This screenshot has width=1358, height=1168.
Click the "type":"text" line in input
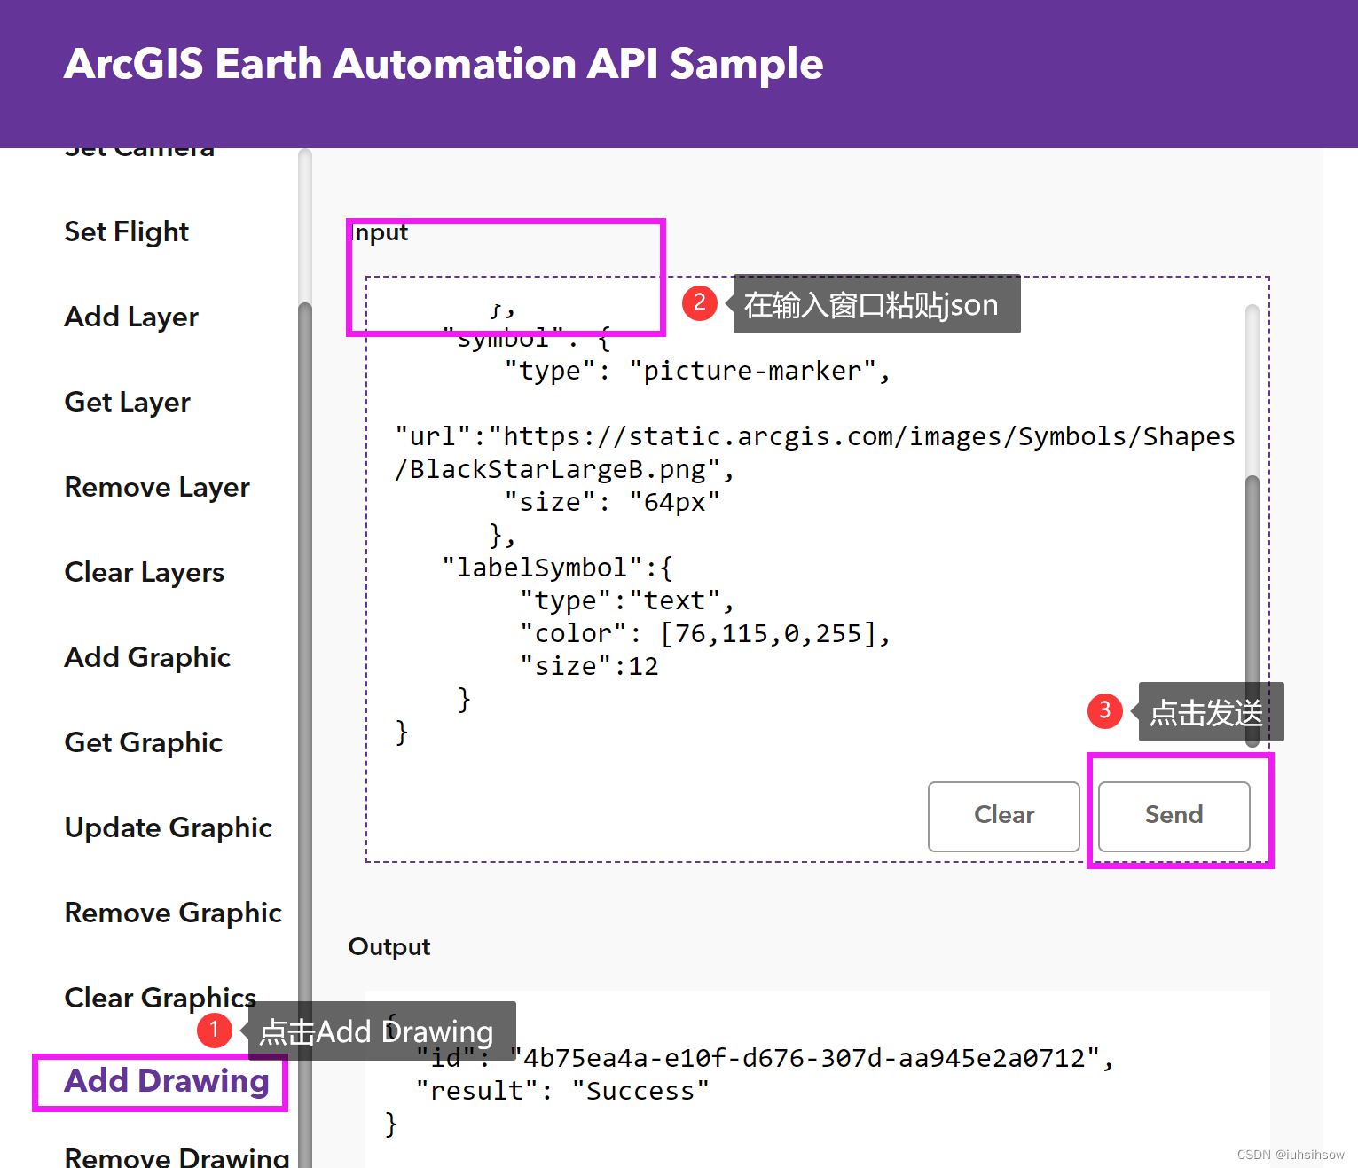point(627,600)
